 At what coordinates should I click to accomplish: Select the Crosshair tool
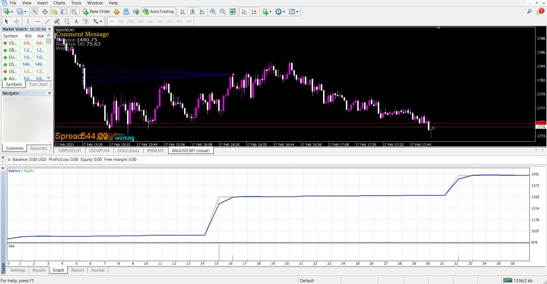pos(17,22)
